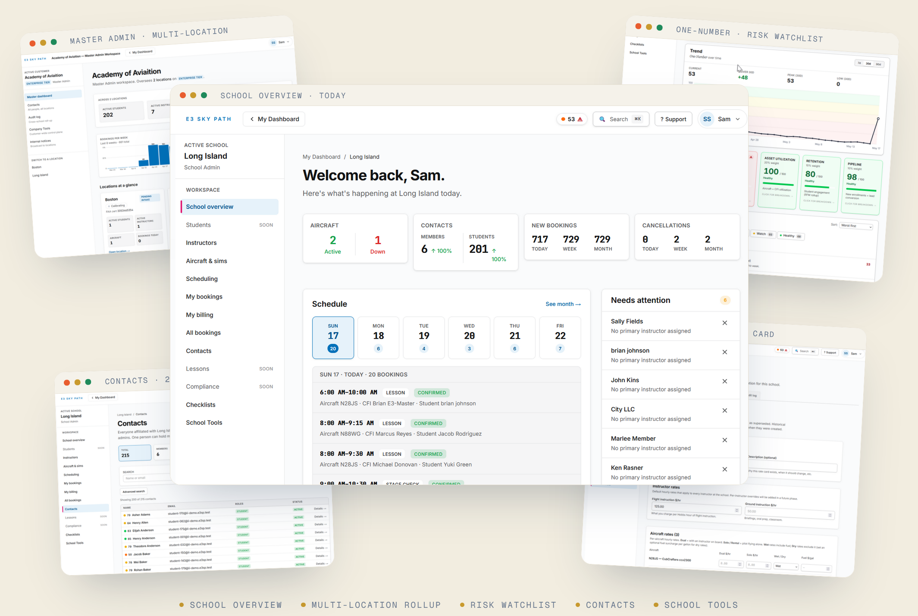Open All bookings in the sidebar
Viewport: 918px width, 616px height.
pyautogui.click(x=229, y=333)
